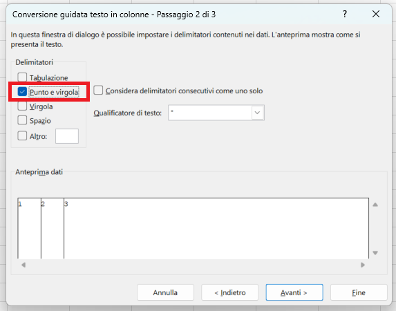
Task: Click the Altro custom delimiter text box
Action: (67, 136)
